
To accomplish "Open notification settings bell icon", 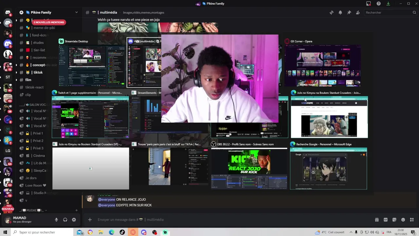I will [340, 12].
